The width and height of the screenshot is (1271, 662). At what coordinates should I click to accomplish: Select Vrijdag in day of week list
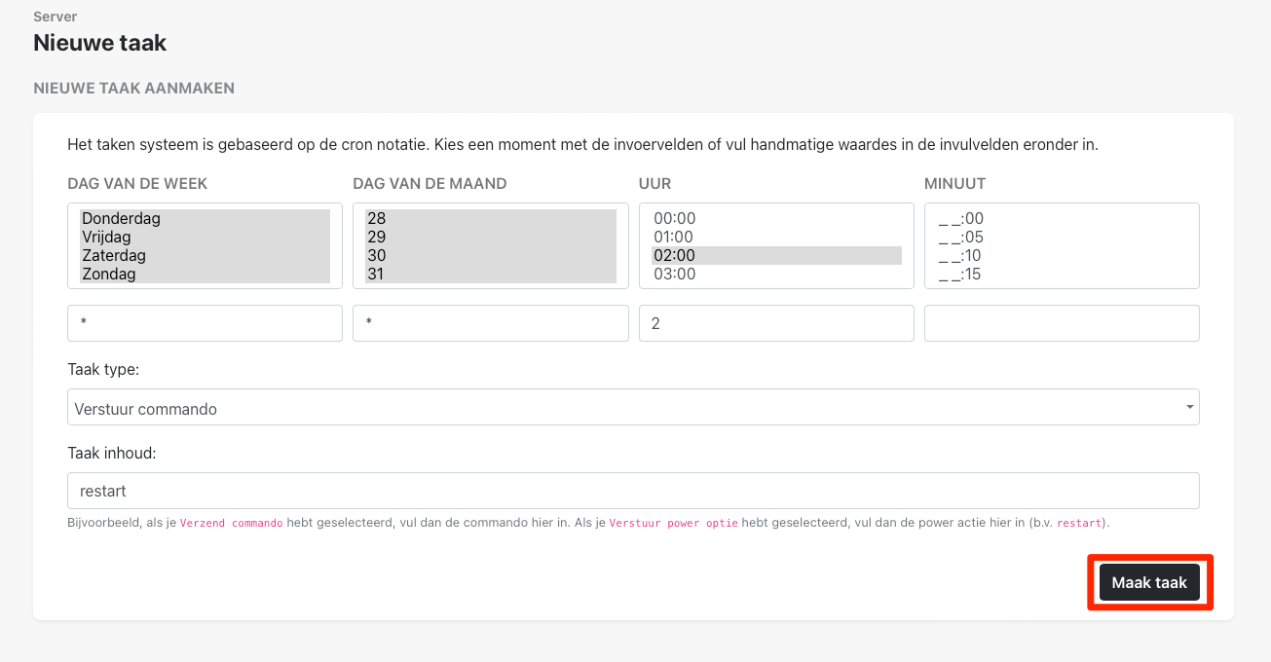coord(106,238)
